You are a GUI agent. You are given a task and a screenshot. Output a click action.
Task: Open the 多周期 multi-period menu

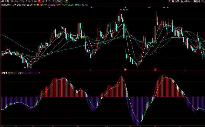(x=59, y=1)
